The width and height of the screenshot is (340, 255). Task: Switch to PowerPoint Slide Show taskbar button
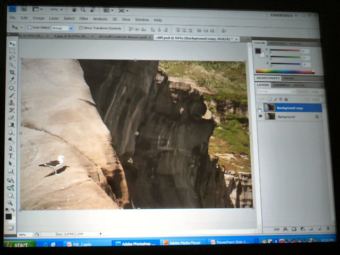pyautogui.click(x=231, y=242)
